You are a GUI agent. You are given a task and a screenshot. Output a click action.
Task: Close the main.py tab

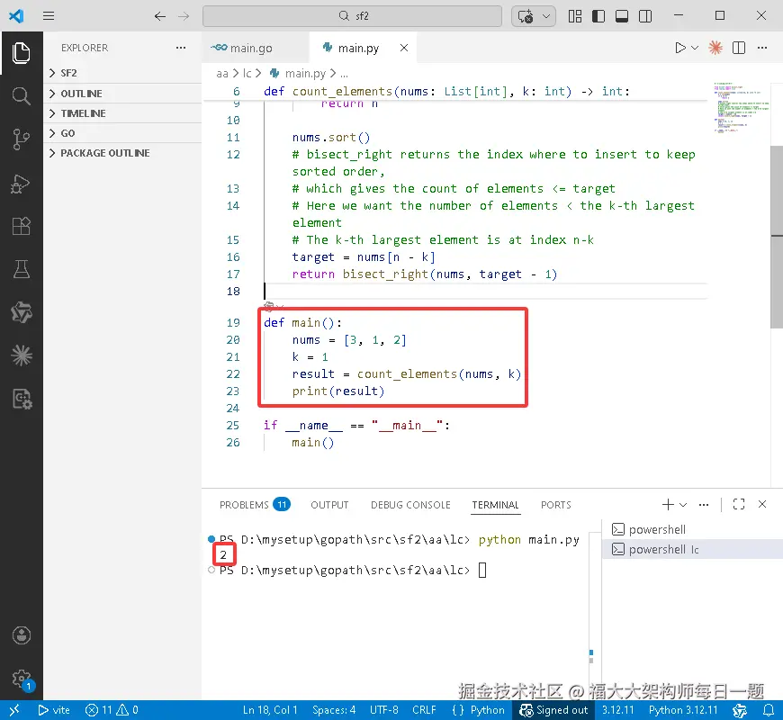404,48
